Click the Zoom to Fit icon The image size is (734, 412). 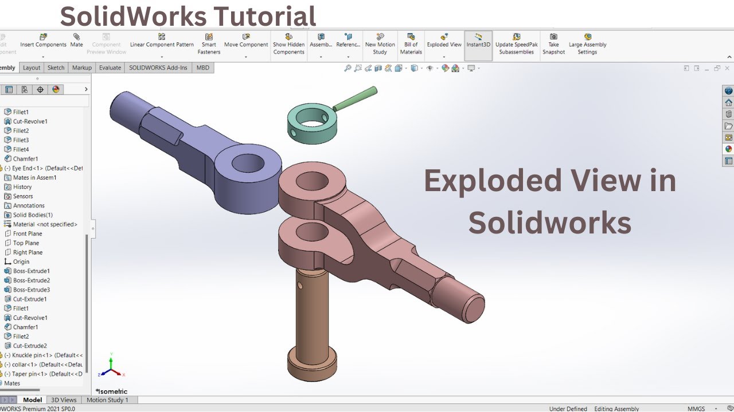(348, 68)
